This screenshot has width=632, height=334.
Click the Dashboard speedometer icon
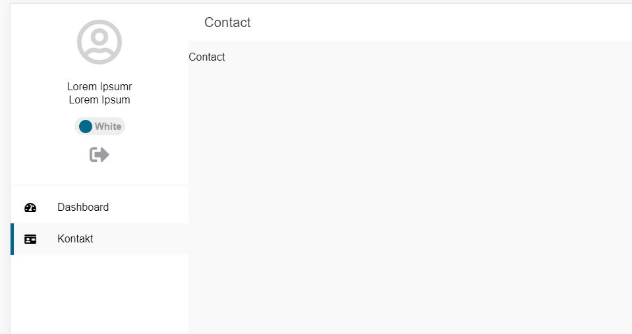pyautogui.click(x=30, y=208)
